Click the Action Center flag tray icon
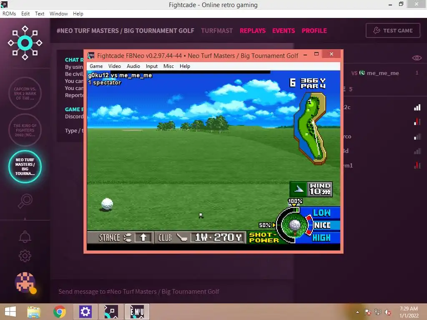This screenshot has width=427, height=320. pos(368,312)
